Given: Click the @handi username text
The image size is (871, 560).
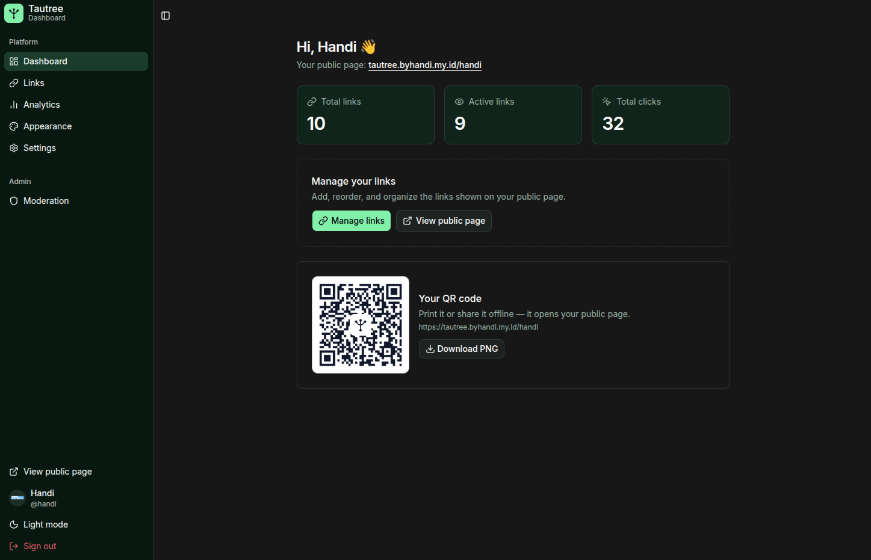Looking at the screenshot, I should (x=43, y=504).
